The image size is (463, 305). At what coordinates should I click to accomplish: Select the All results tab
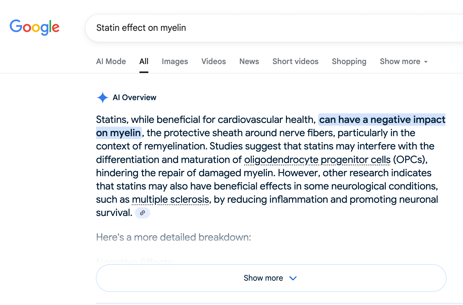tap(144, 62)
